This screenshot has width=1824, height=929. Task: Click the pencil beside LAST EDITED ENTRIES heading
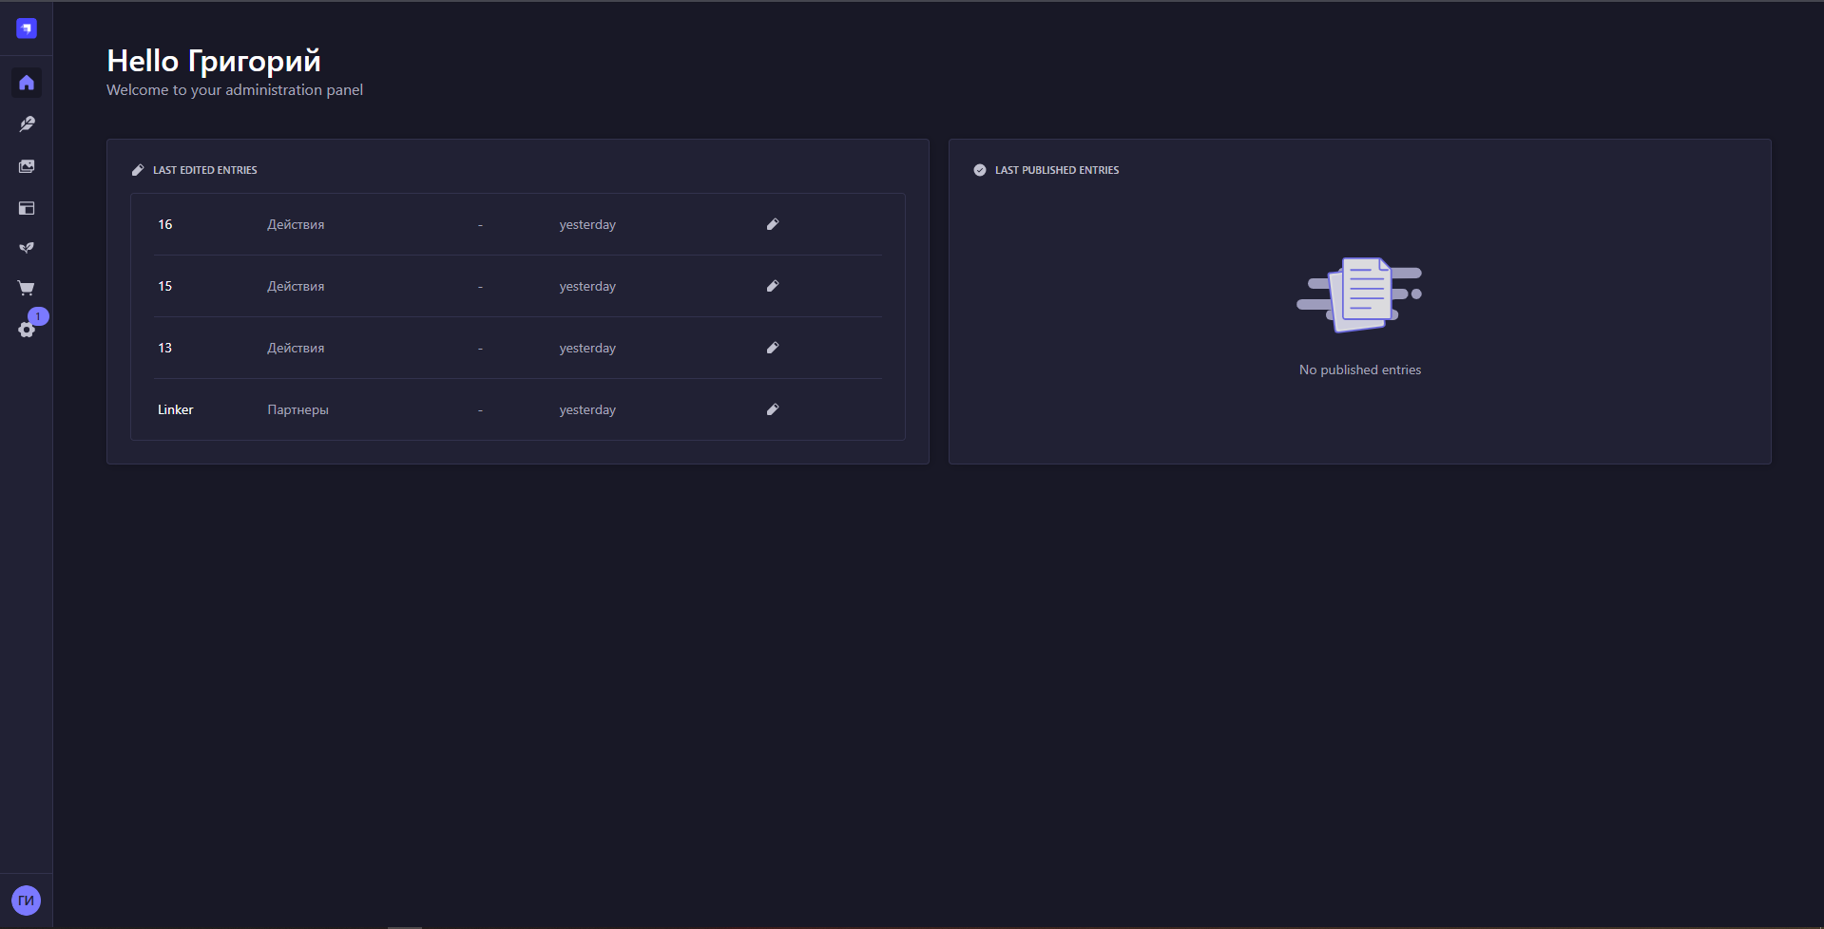point(138,169)
